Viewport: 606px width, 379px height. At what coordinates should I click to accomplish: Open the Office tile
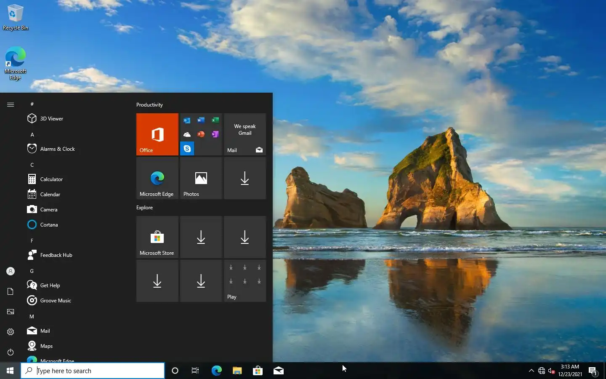(157, 134)
